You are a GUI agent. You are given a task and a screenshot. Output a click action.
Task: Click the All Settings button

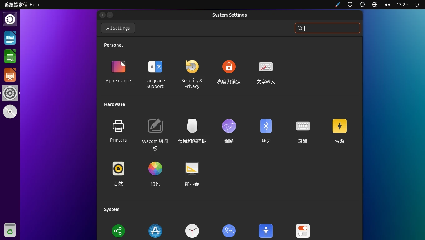(x=118, y=28)
